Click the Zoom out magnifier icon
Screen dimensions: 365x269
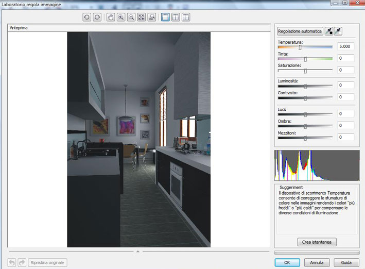pos(131,17)
